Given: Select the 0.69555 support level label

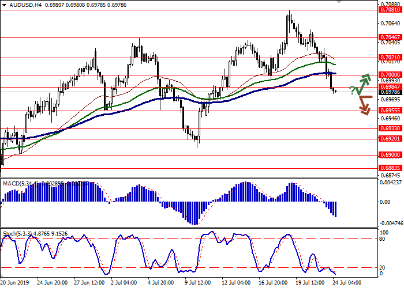Looking at the screenshot, I should pyautogui.click(x=390, y=111).
